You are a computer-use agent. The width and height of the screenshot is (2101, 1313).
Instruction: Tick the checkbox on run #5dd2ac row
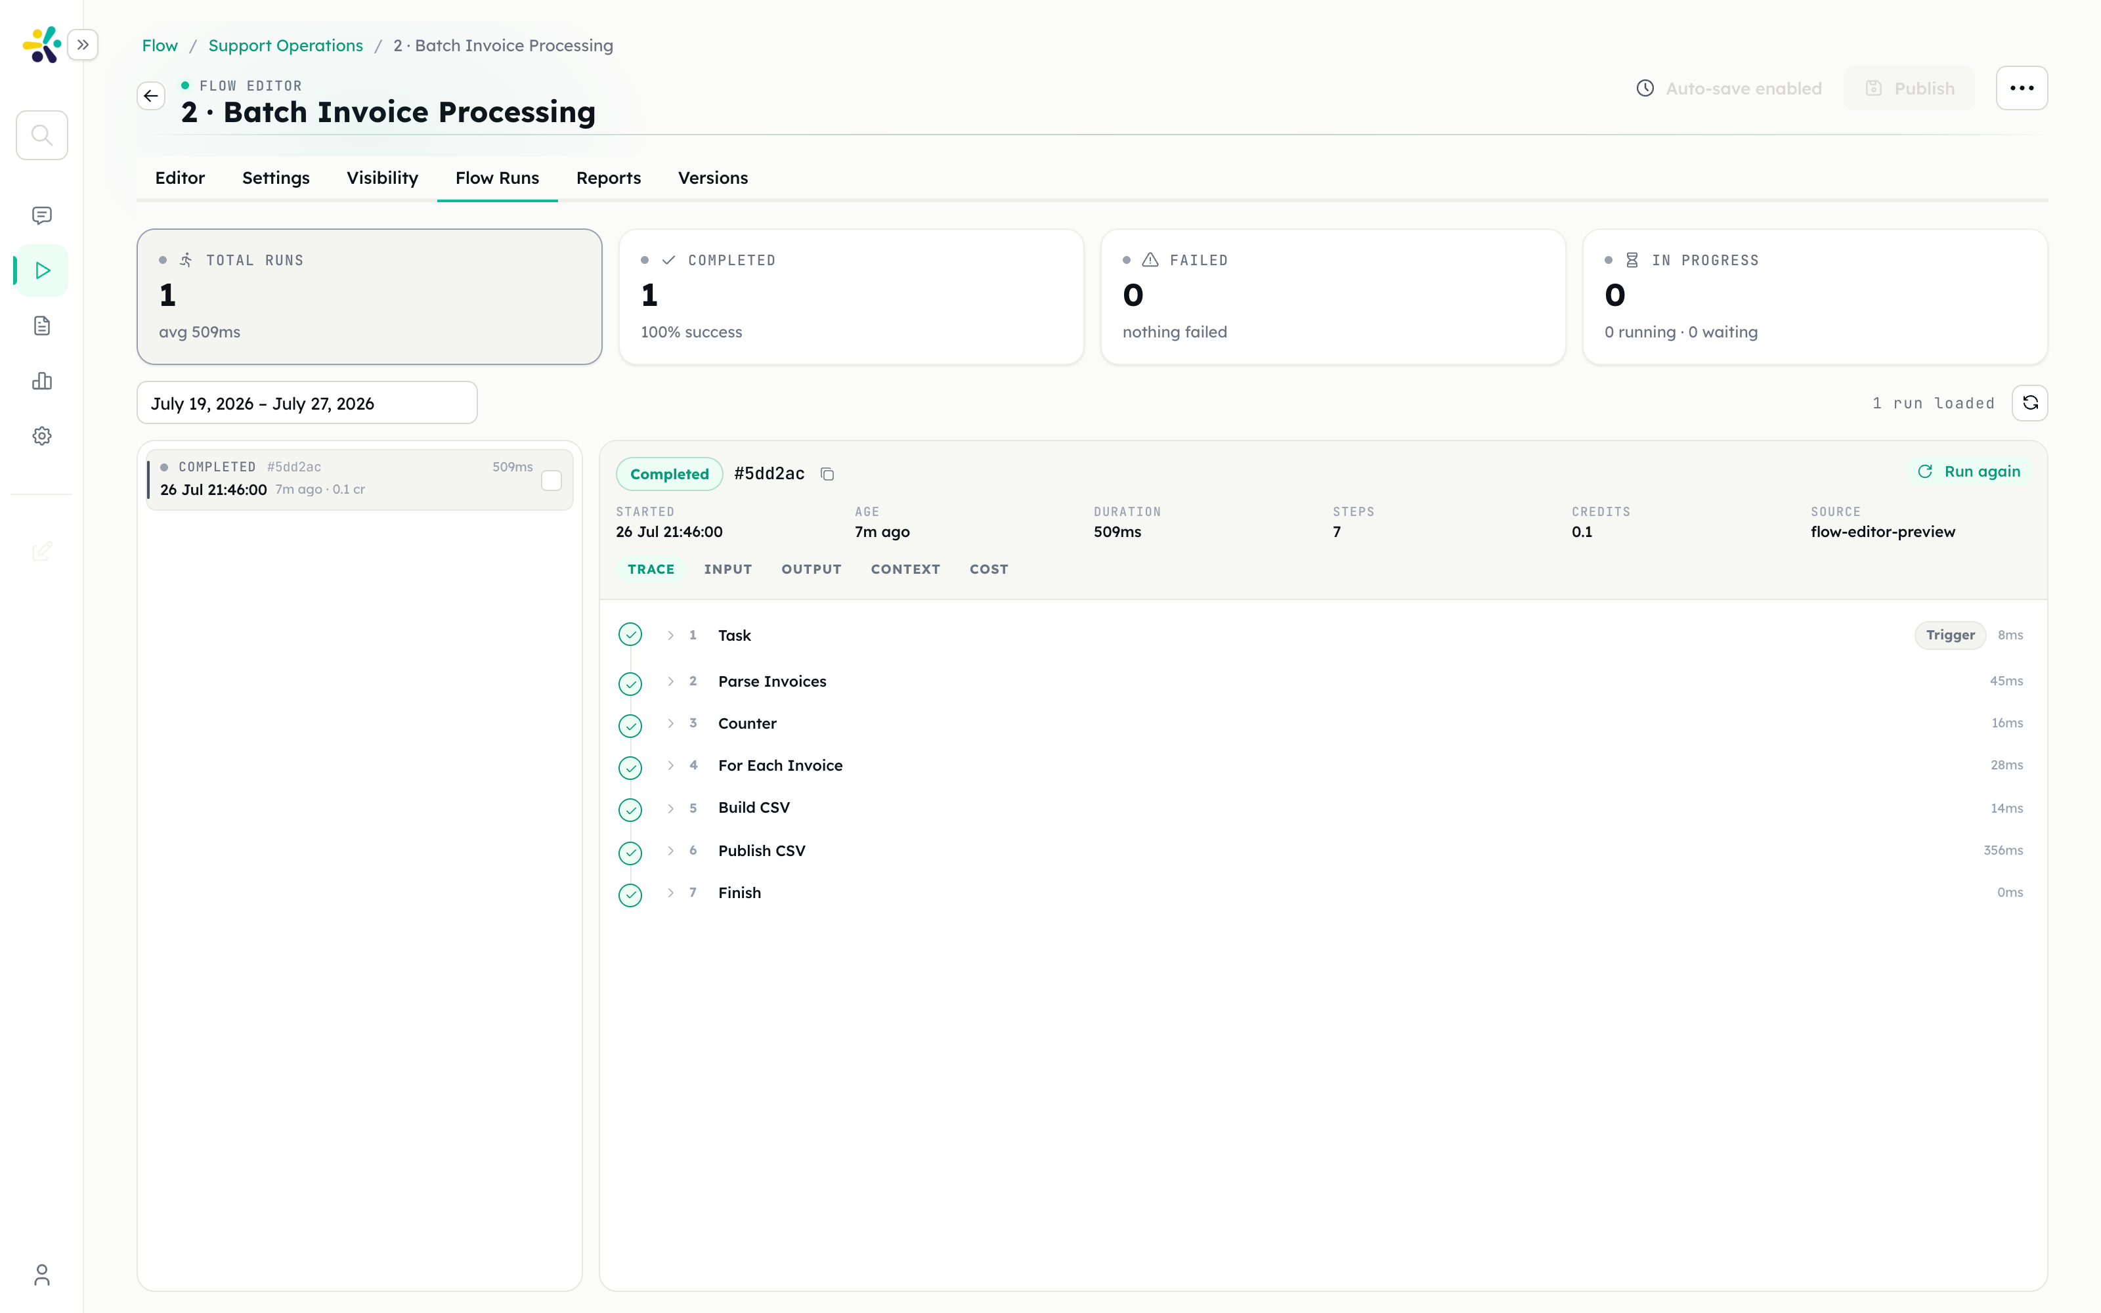pyautogui.click(x=552, y=480)
